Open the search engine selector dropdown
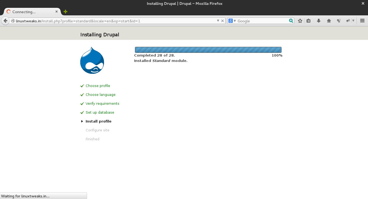 coord(234,21)
